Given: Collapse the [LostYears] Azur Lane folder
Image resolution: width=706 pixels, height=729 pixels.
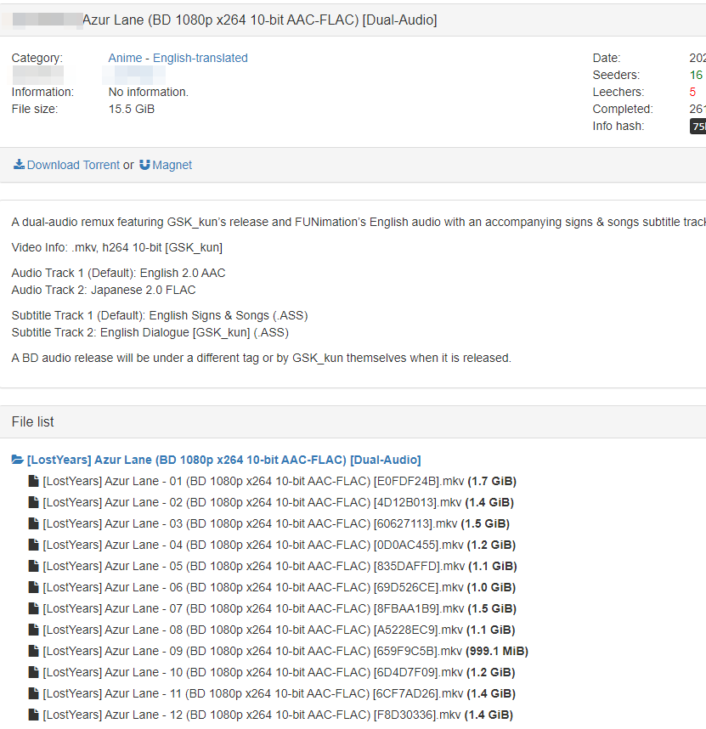Looking at the screenshot, I should point(224,460).
